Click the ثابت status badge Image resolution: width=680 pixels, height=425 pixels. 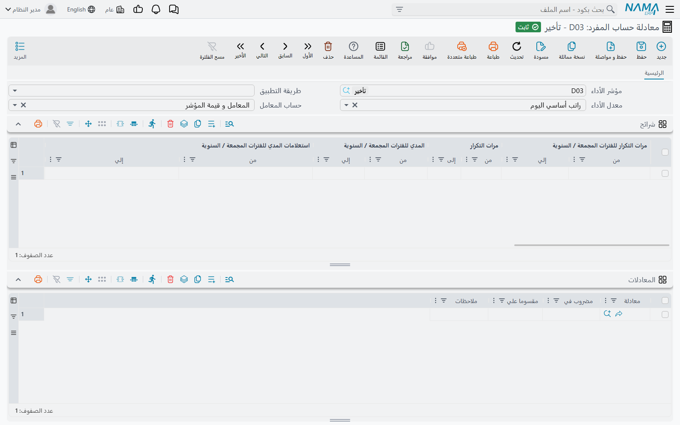[x=528, y=27]
